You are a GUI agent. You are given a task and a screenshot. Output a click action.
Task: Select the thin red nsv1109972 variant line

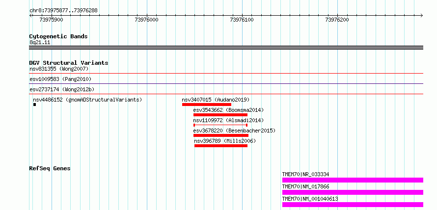pos(220,125)
